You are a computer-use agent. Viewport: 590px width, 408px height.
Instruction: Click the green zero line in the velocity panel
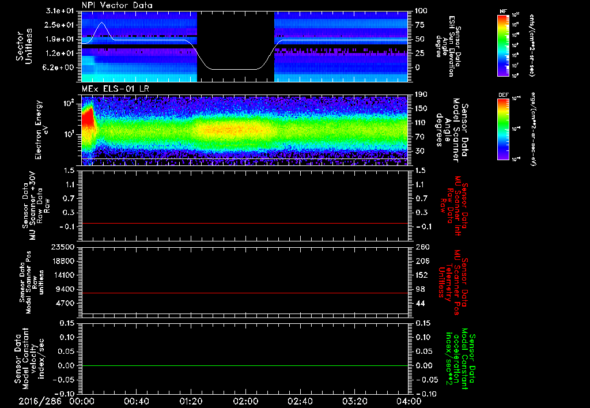point(245,365)
